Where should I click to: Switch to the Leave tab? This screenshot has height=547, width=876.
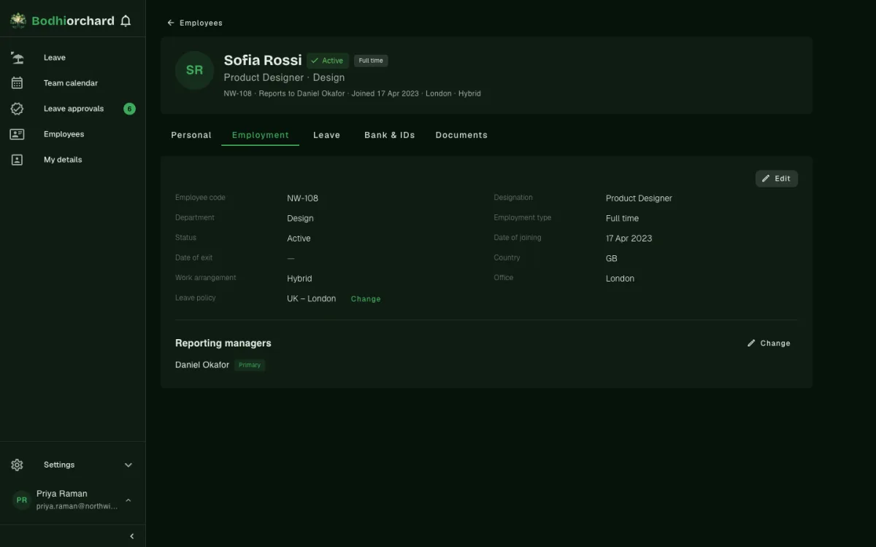(327, 135)
